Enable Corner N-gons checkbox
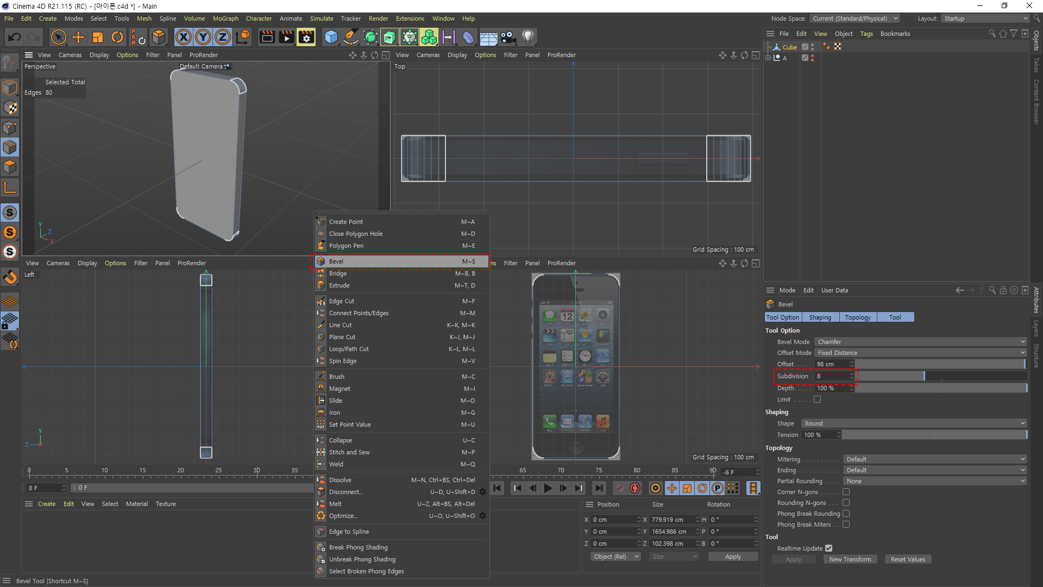Viewport: 1043px width, 587px height. click(846, 492)
